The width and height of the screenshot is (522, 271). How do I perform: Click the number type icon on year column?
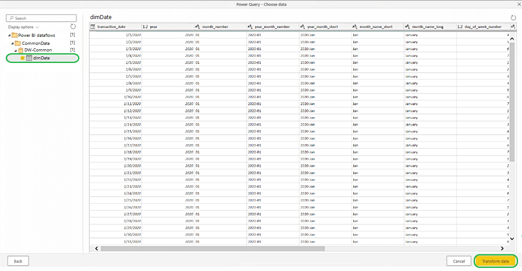[x=145, y=27]
